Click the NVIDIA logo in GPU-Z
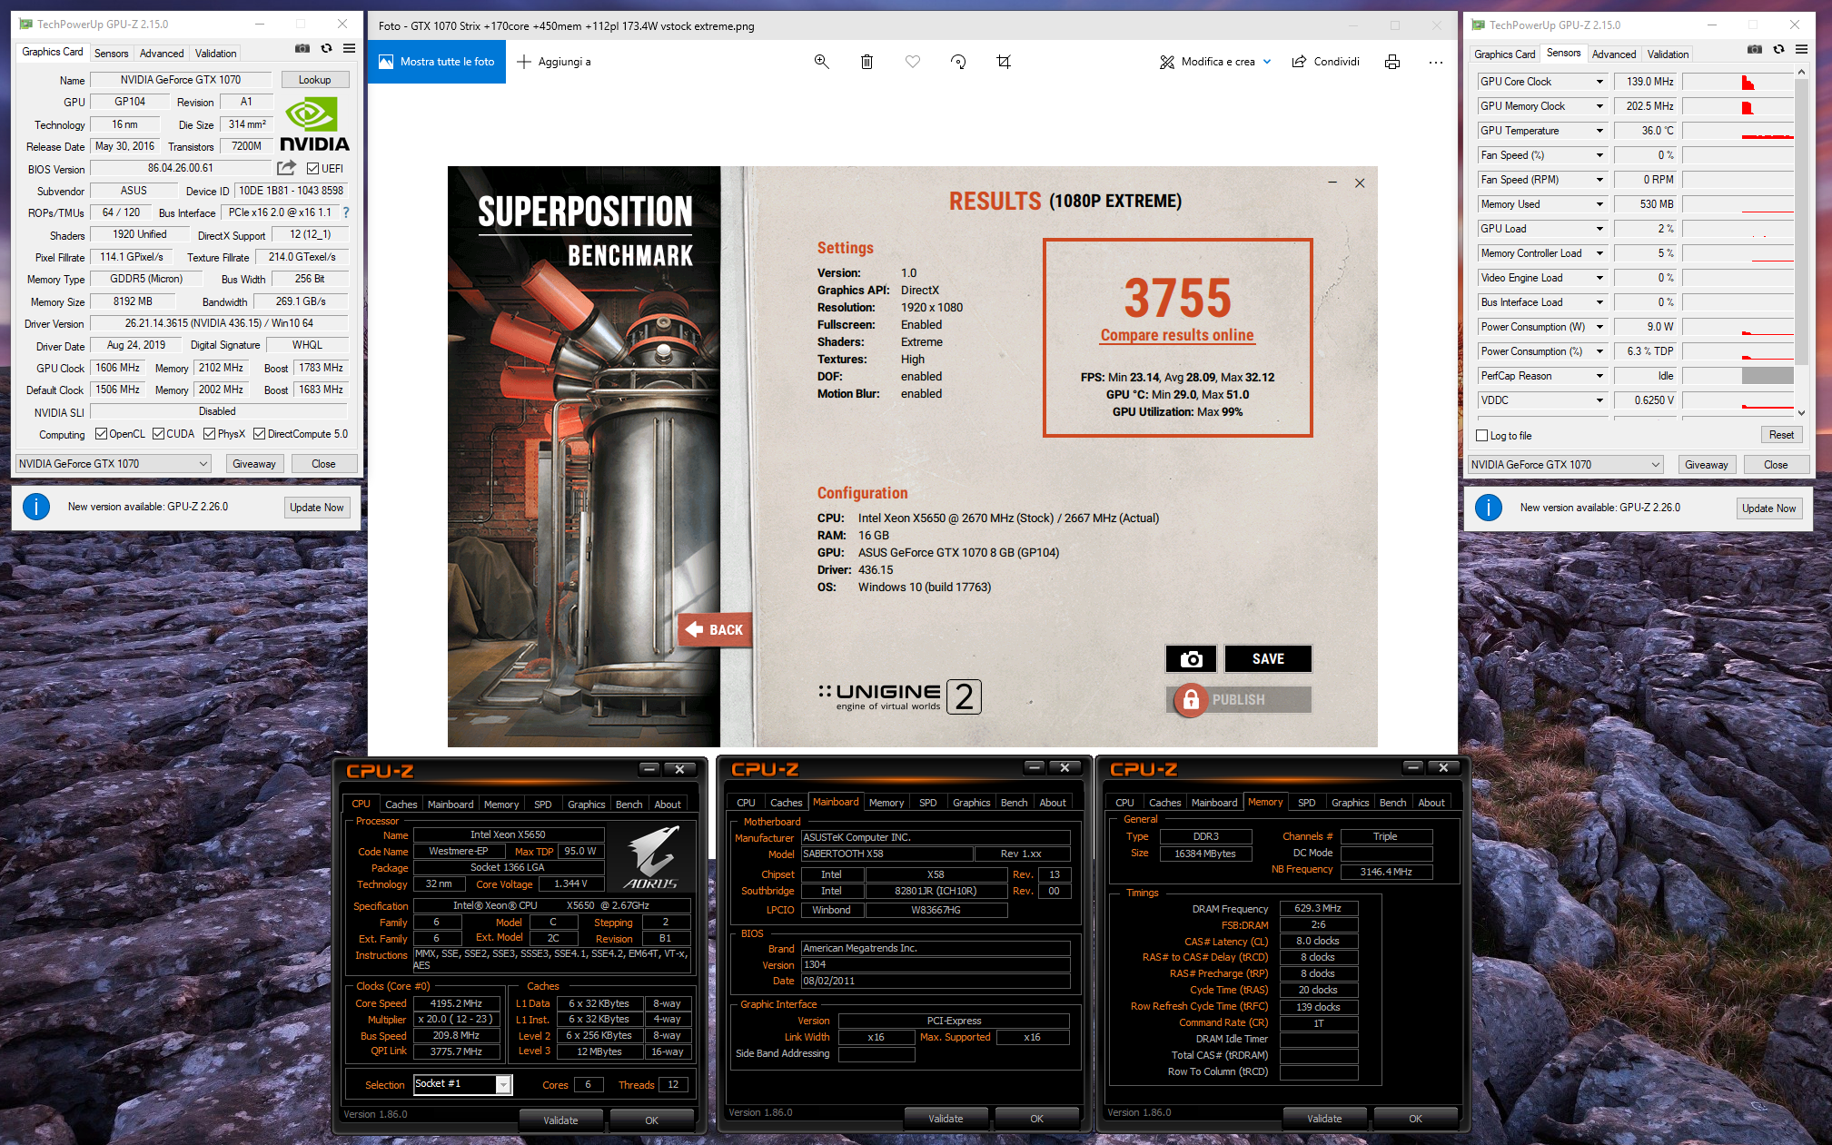The height and width of the screenshot is (1145, 1832). click(x=314, y=125)
